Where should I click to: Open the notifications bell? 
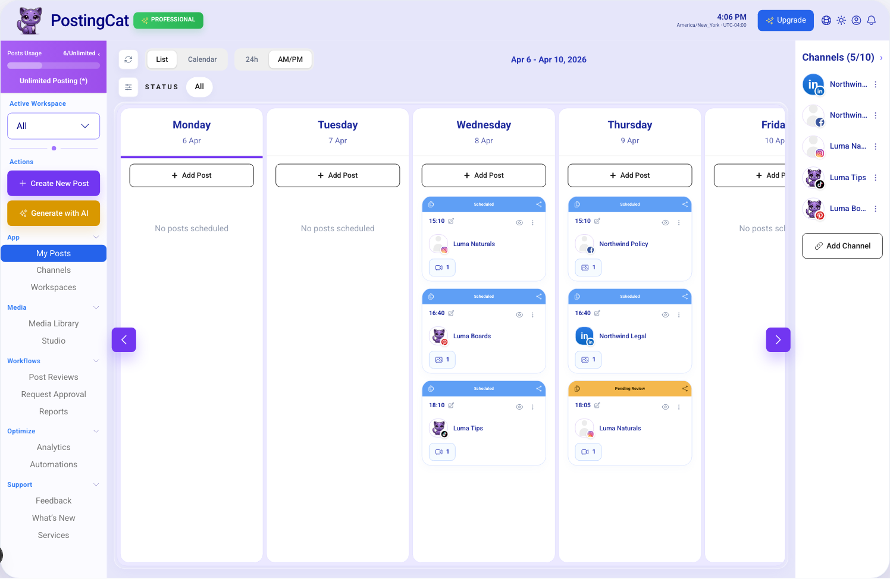click(871, 20)
